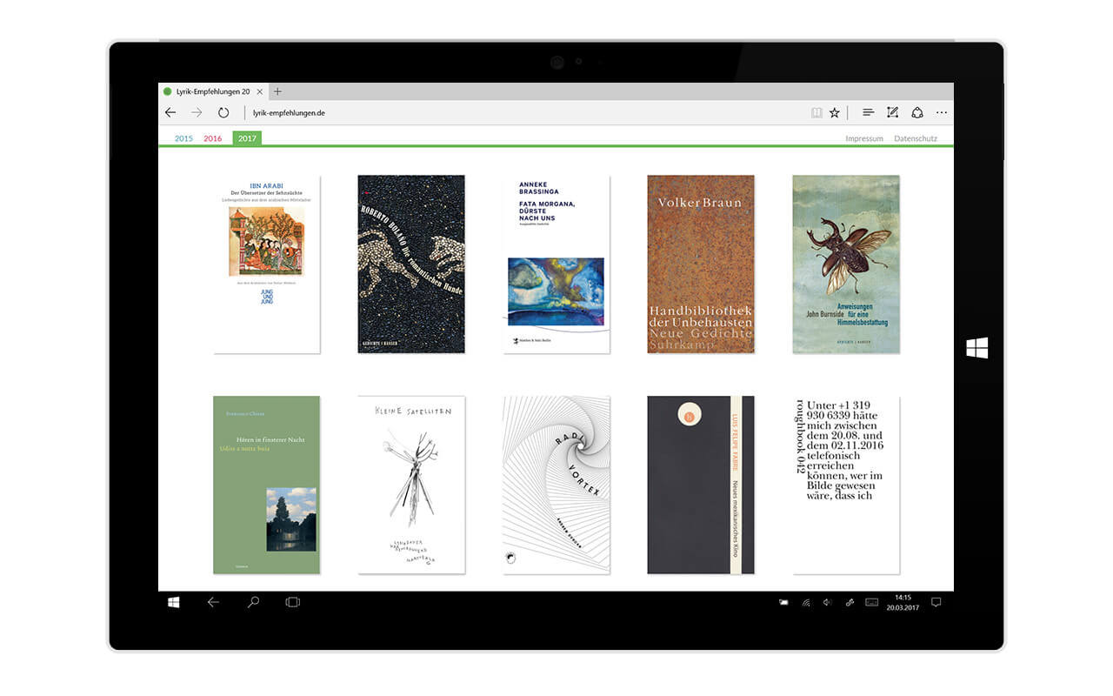The width and height of the screenshot is (1113, 696).
Task: Switch to the 2016 year tab
Action: (212, 138)
